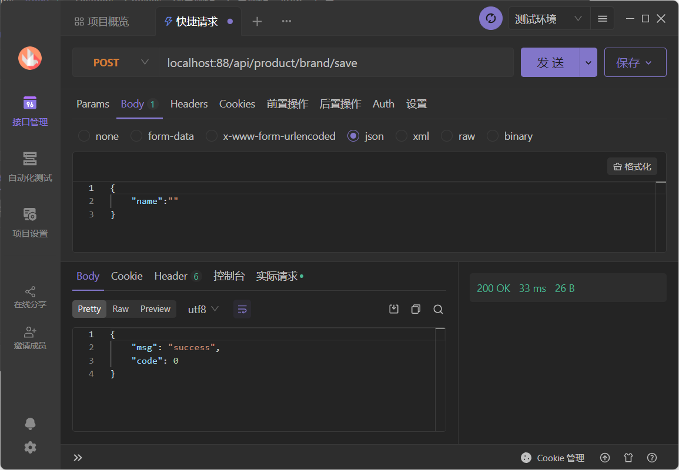
Task: Switch response view to Preview
Action: pyautogui.click(x=155, y=309)
